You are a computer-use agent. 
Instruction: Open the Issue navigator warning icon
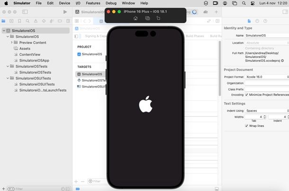[x=36, y=21]
